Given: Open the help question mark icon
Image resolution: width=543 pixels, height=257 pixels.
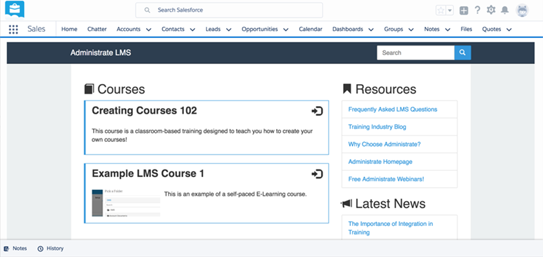Looking at the screenshot, I should click(x=478, y=10).
